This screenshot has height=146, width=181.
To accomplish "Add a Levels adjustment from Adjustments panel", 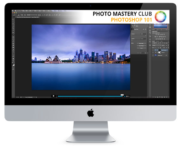I will pyautogui.click(x=158, y=34).
